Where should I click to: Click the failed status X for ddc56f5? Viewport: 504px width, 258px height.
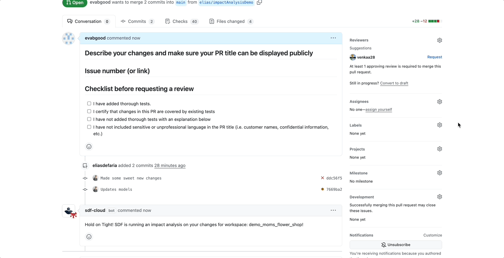[322, 178]
